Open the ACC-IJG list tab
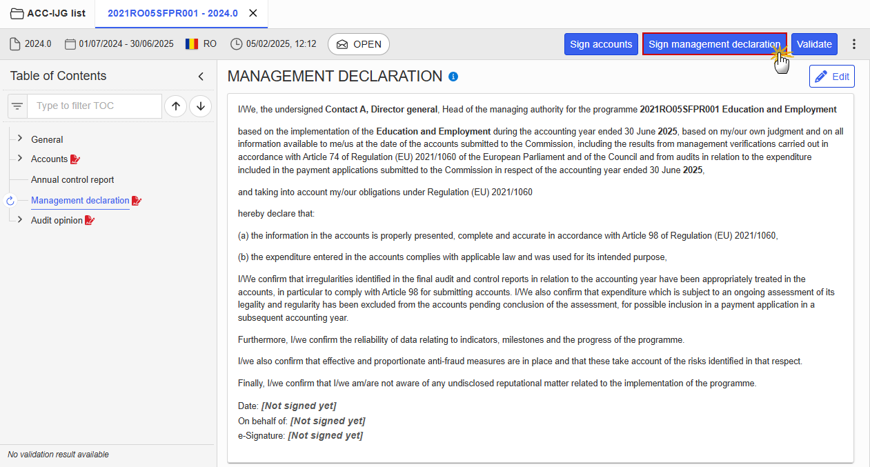 click(x=48, y=13)
